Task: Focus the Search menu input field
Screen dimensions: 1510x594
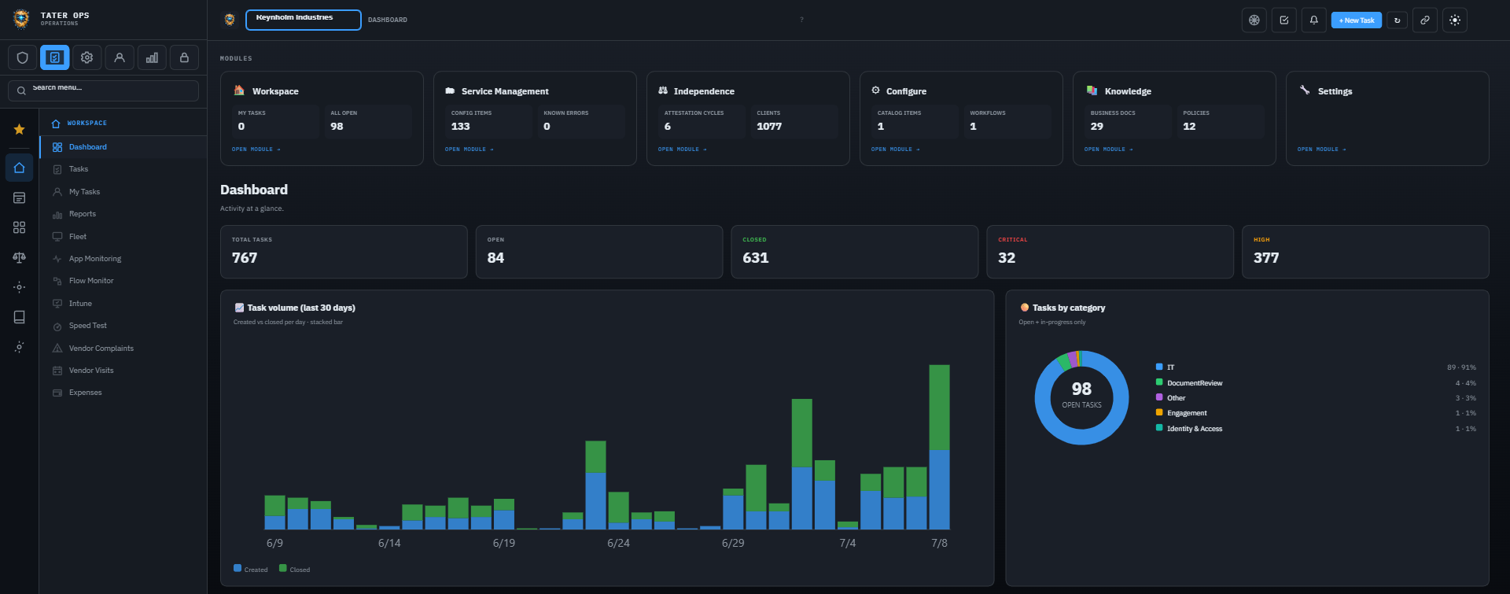Action: point(103,90)
